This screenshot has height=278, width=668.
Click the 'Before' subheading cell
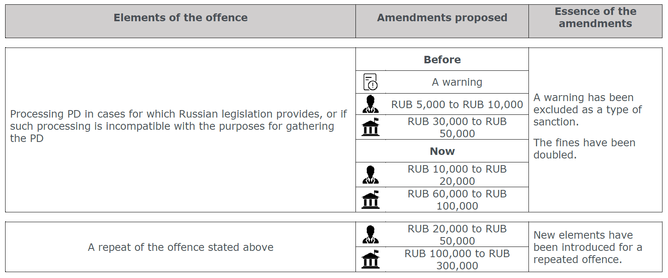(x=442, y=59)
